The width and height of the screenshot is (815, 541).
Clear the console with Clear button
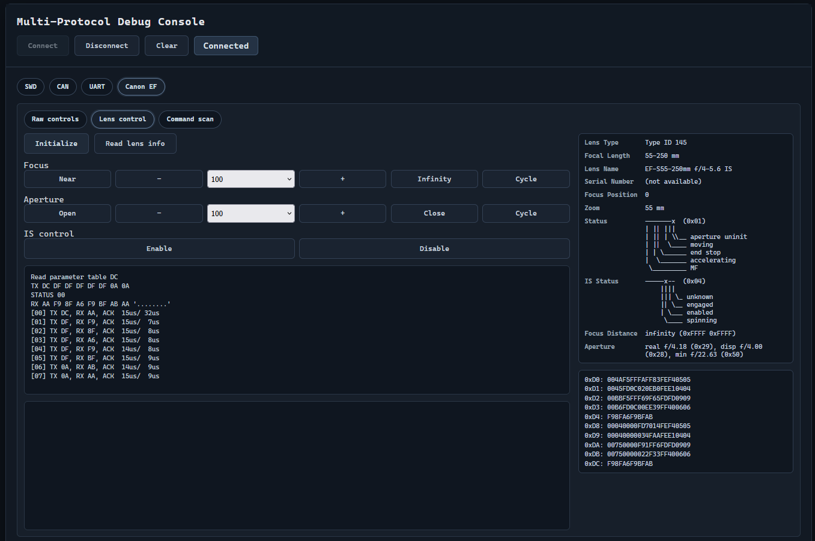(x=166, y=46)
